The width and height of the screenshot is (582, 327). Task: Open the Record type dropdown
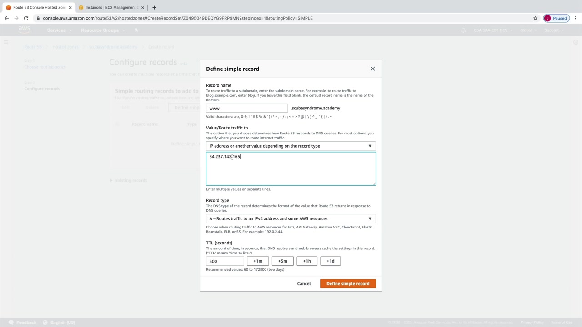(x=291, y=218)
